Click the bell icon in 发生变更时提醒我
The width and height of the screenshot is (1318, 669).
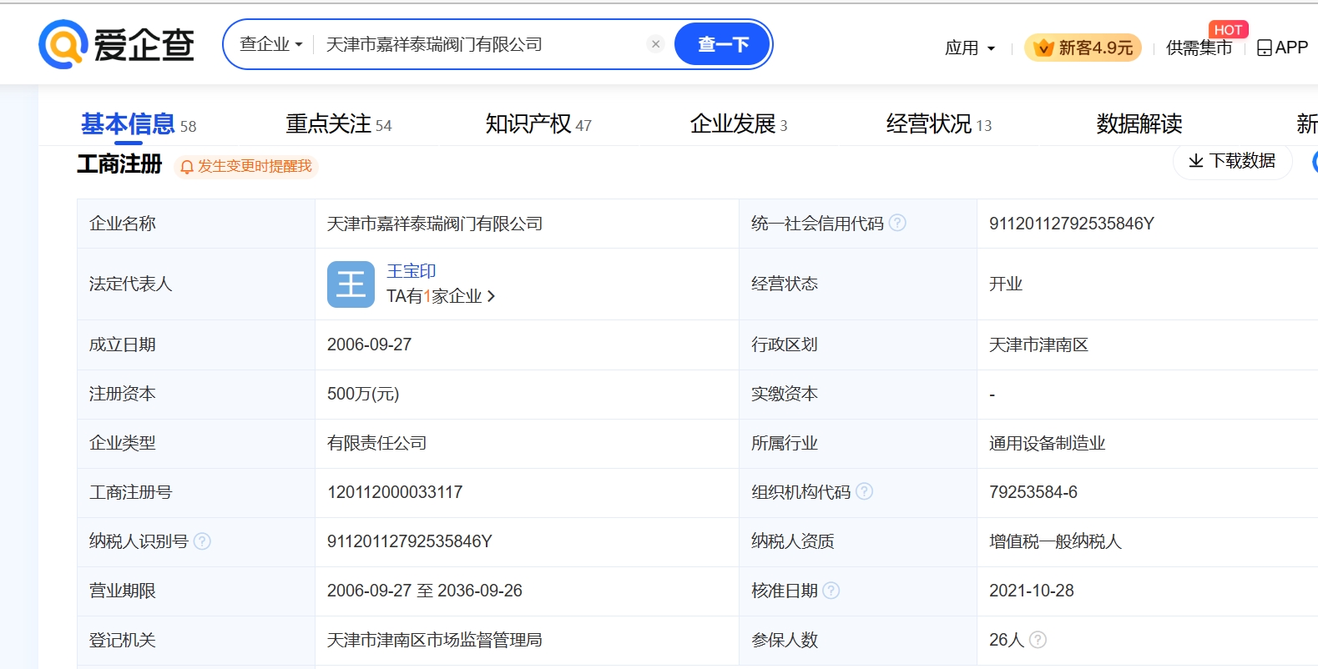(187, 167)
